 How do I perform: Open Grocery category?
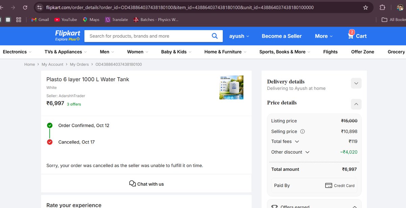[x=396, y=52]
